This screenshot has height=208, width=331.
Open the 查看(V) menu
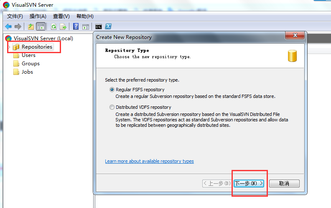(x=61, y=16)
